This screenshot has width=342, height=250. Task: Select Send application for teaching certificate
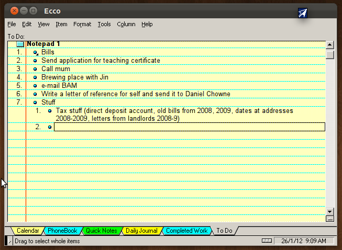(x=101, y=61)
